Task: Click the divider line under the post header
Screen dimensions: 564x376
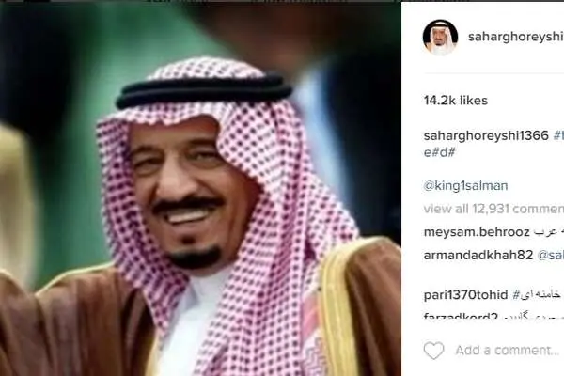Action: point(493,73)
